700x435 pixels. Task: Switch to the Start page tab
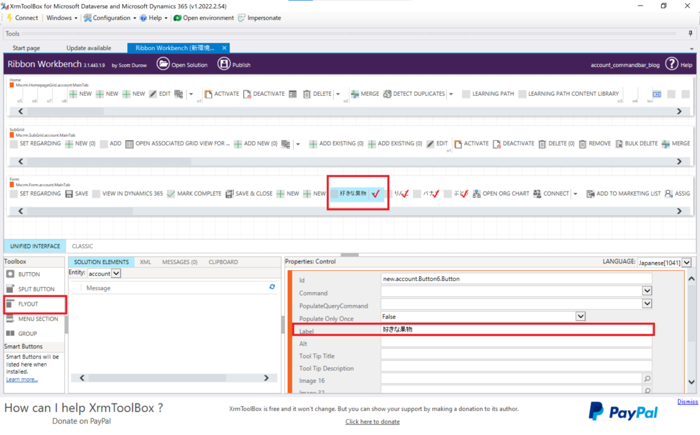(27, 48)
